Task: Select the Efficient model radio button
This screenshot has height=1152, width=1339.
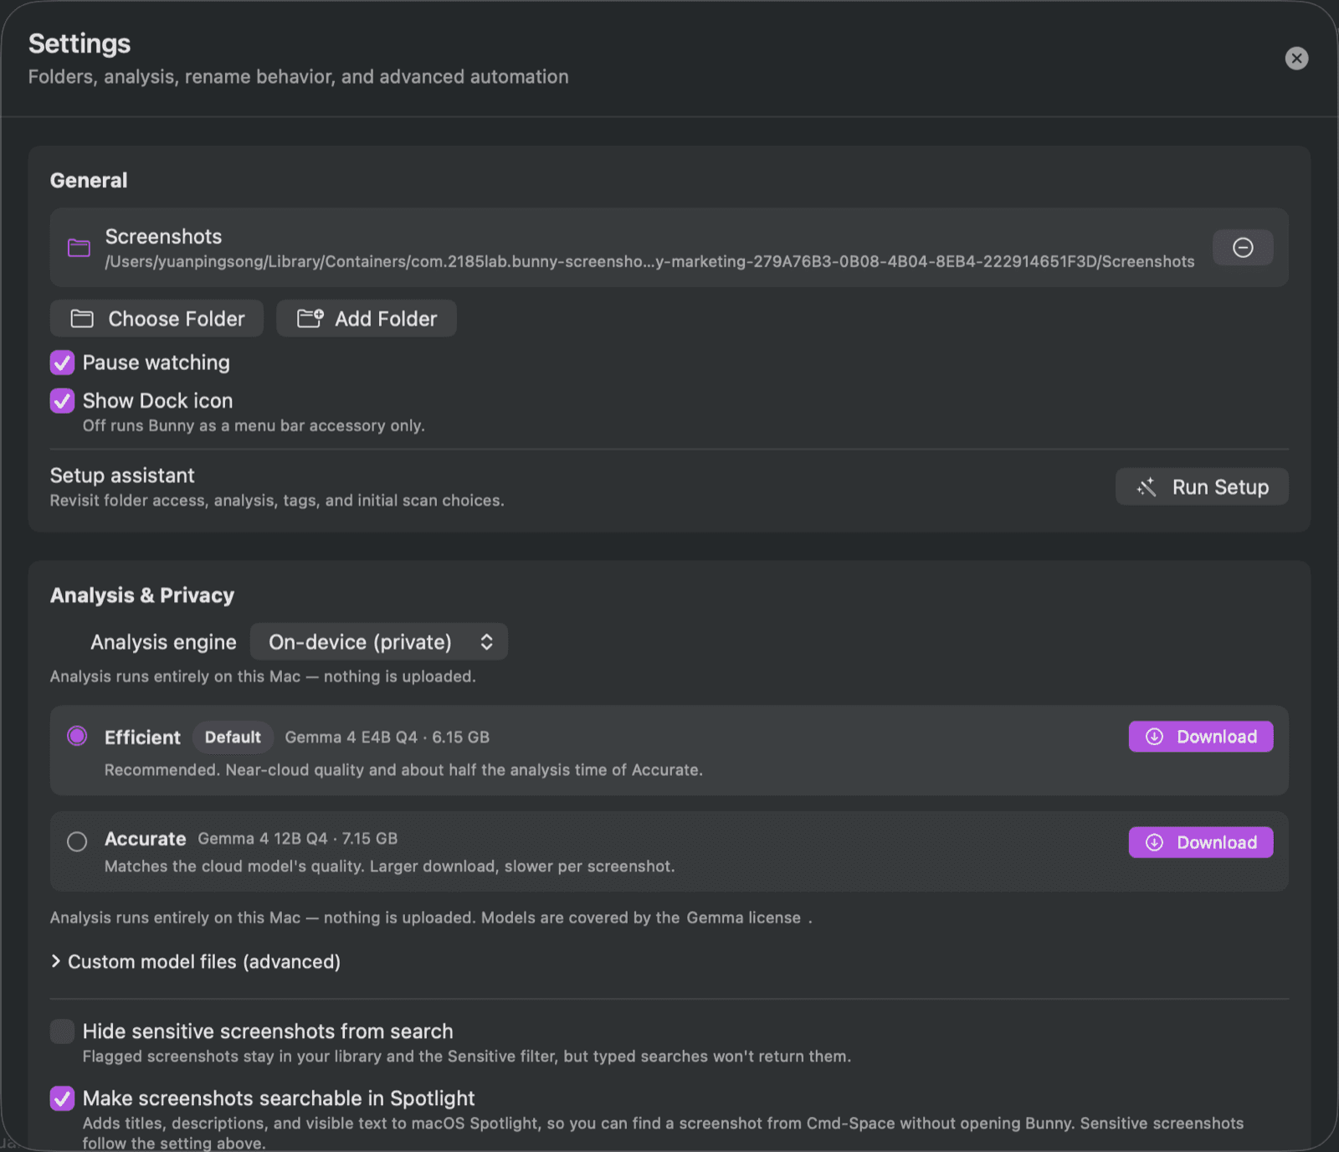Action: [77, 737]
